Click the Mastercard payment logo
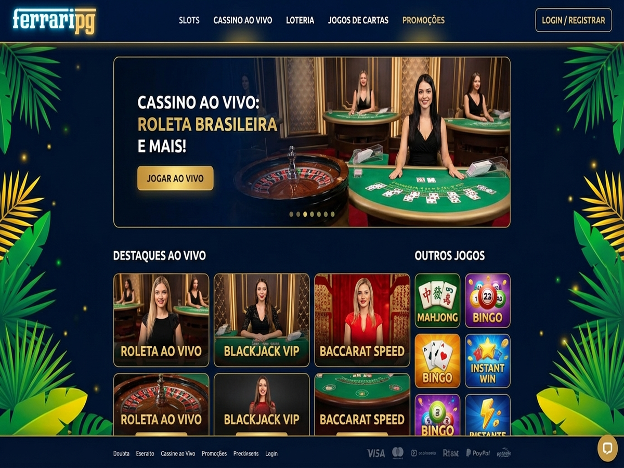This screenshot has height=468, width=624. (x=398, y=453)
